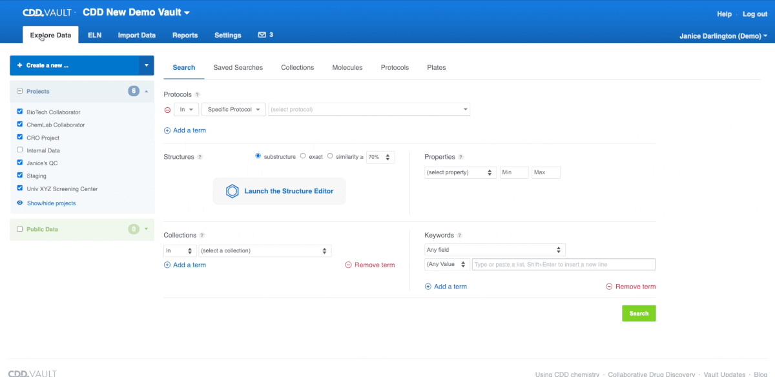
Task: Increase the similarity percentage stepper
Action: [x=388, y=154]
